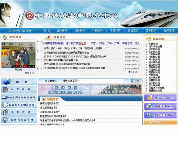Click 更多>>> under the news list
Viewport: 178px width, 142px height.
(133, 72)
